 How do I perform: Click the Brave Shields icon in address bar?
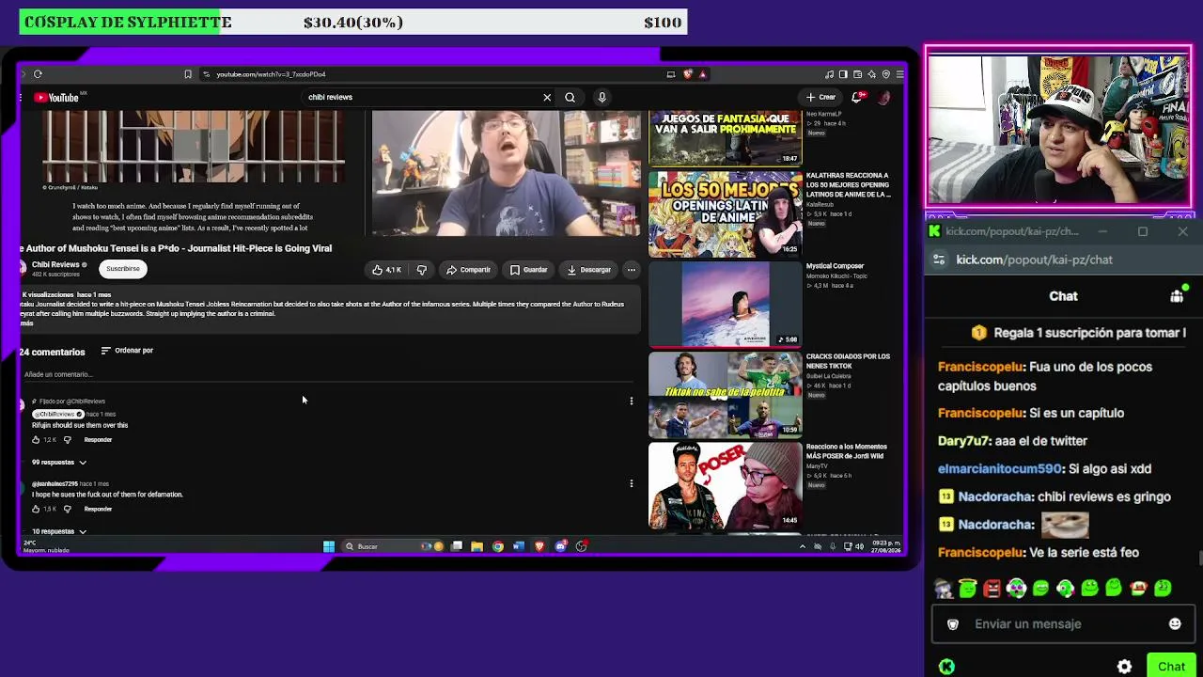coord(688,74)
